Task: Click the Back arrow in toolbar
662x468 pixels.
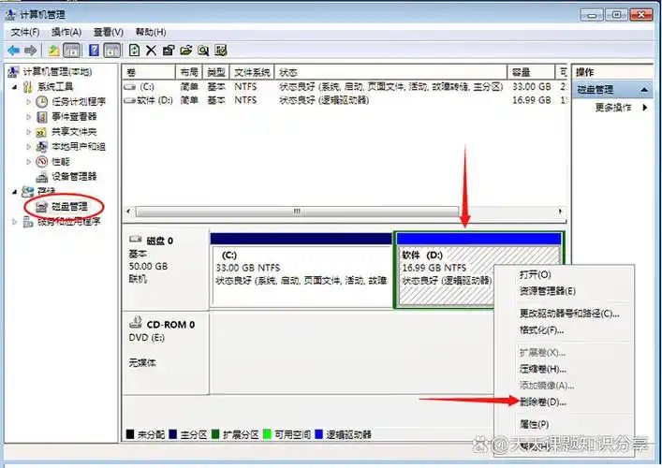Action: pos(13,50)
